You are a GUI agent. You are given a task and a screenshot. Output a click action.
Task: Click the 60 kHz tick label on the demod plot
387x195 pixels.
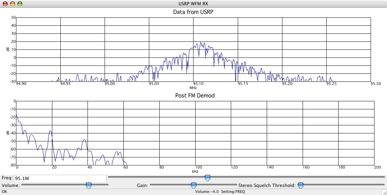click(x=126, y=167)
